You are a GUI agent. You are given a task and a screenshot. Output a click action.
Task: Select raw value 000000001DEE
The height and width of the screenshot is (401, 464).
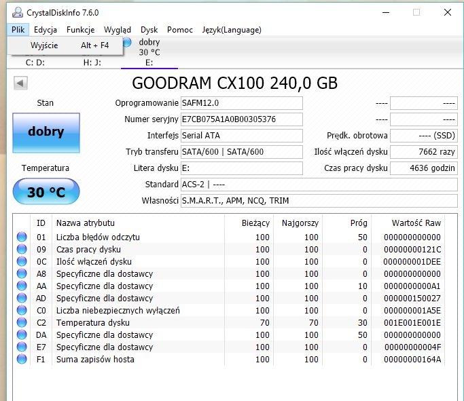(412, 261)
